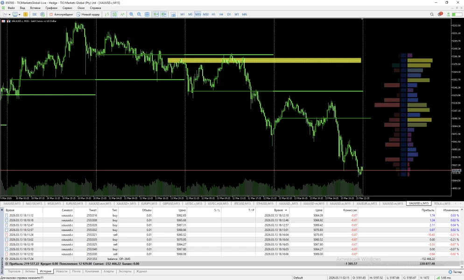
Task: Open the IDE MetaEditor button
Action: click(35, 14)
